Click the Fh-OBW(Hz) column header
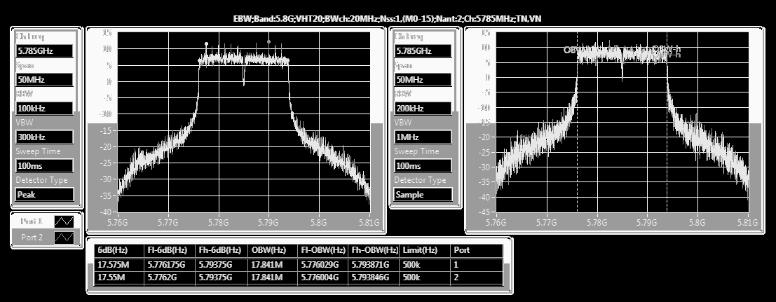Viewport: 776px width, 302px height. coord(374,251)
